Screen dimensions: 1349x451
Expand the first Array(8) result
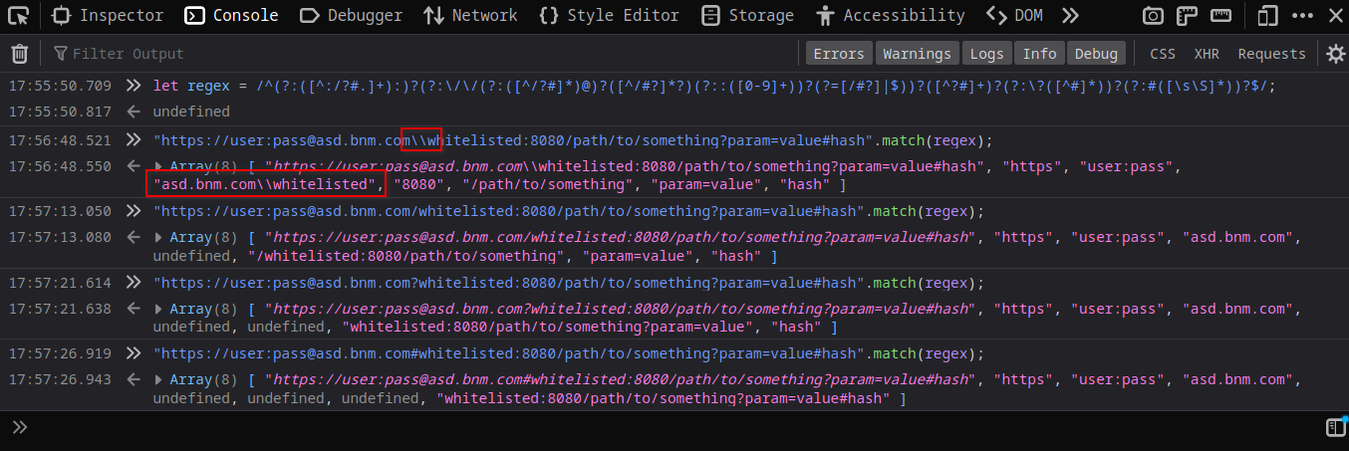158,166
